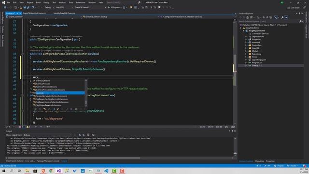
Task: Select Connected Services in Solution Explorer
Action: coord(260,34)
